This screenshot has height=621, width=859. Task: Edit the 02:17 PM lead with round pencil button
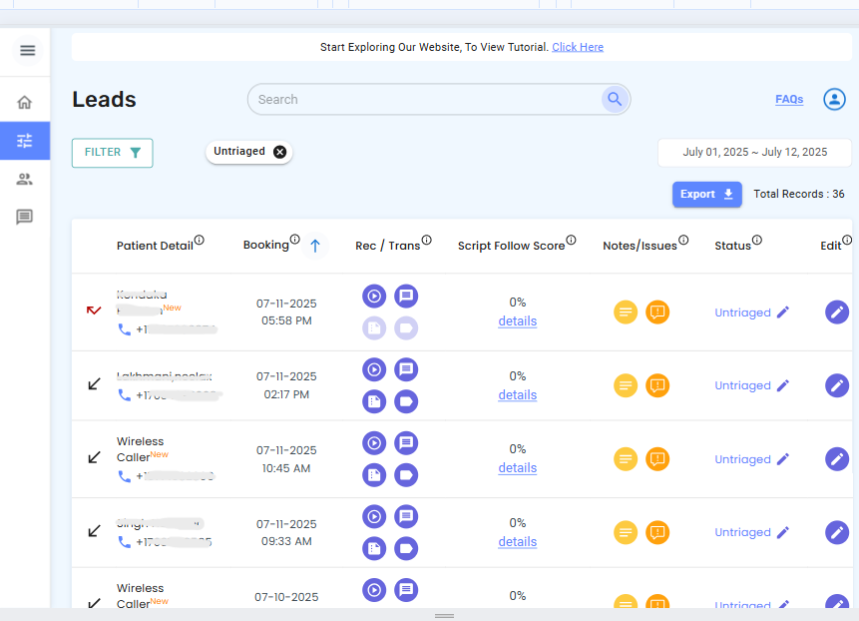(836, 385)
